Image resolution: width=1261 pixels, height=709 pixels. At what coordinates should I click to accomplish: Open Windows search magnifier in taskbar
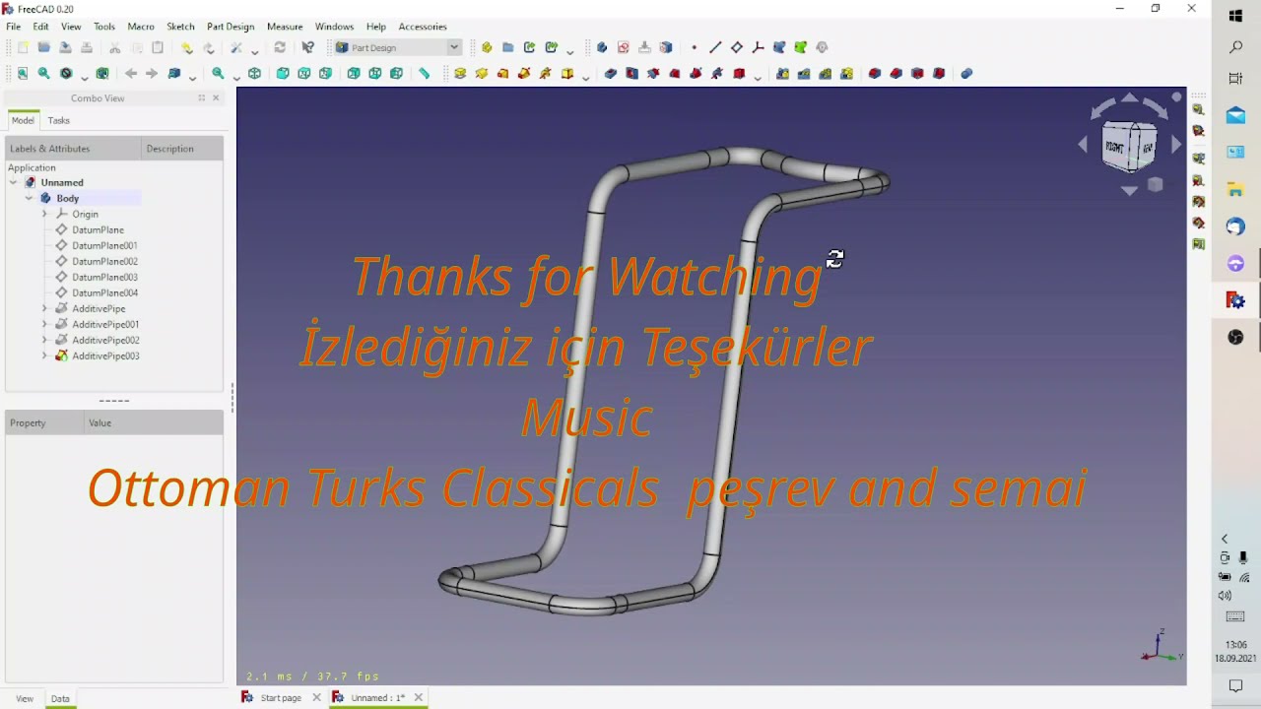[x=1235, y=47]
